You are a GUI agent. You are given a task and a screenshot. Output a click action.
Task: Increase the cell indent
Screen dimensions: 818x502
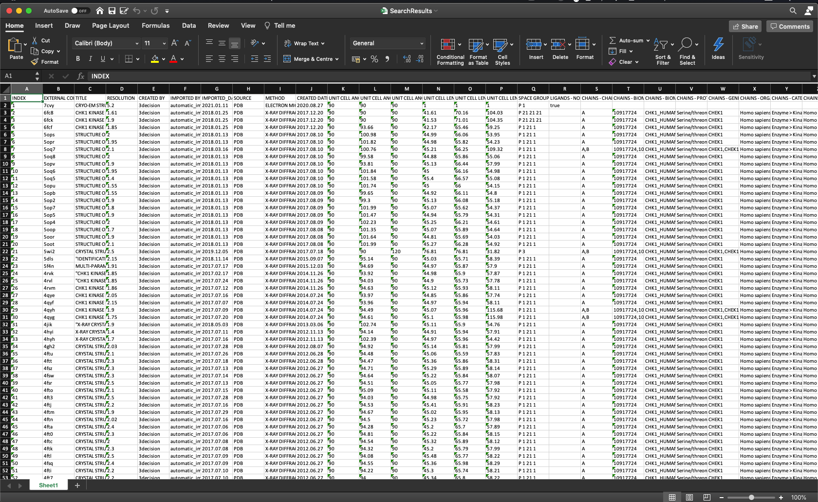pyautogui.click(x=267, y=59)
